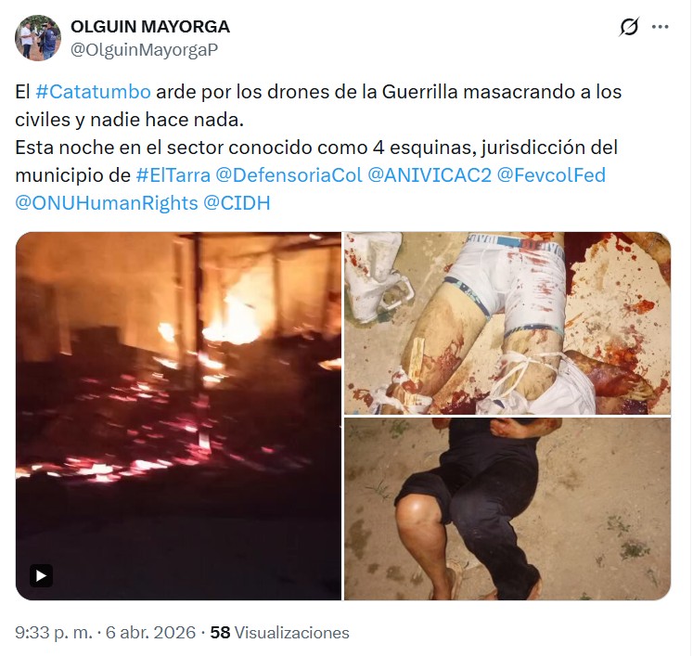Click the 9:33 p. m. timestamp
The height and width of the screenshot is (656, 693).
pyautogui.click(x=54, y=633)
